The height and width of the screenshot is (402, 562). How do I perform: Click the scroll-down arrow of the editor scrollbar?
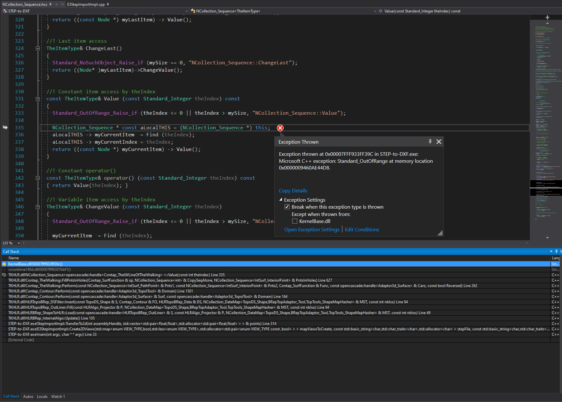tap(547, 238)
